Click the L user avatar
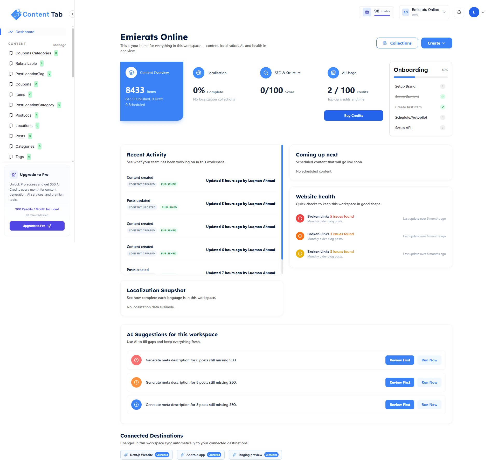 474,12
